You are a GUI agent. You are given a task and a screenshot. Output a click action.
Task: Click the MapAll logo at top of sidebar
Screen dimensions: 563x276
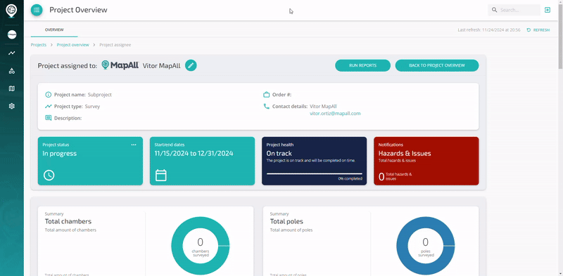pos(11,11)
